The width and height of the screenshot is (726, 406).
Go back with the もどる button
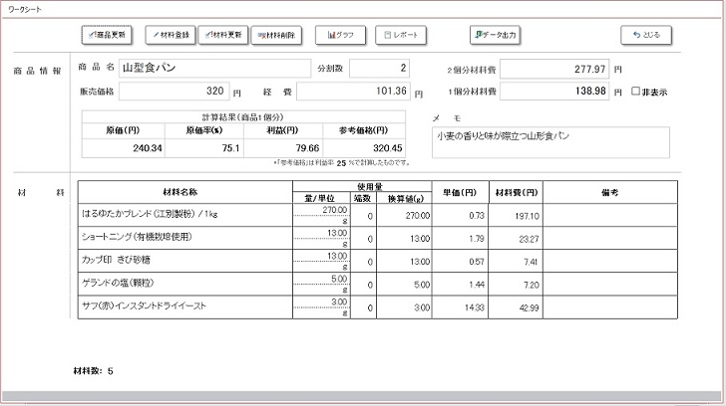(x=646, y=35)
